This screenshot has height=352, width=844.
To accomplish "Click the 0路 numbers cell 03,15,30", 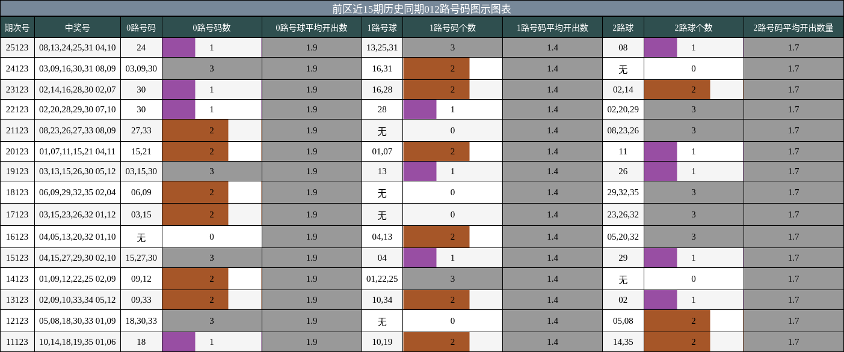I will click(141, 171).
